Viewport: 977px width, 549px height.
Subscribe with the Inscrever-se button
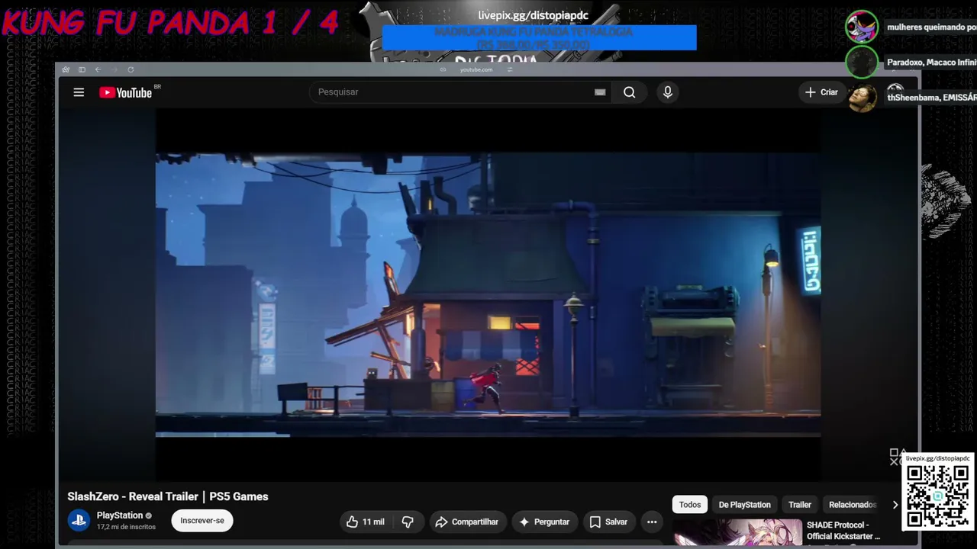[202, 521]
